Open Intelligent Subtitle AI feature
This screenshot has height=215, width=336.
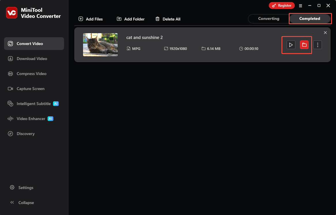point(34,104)
